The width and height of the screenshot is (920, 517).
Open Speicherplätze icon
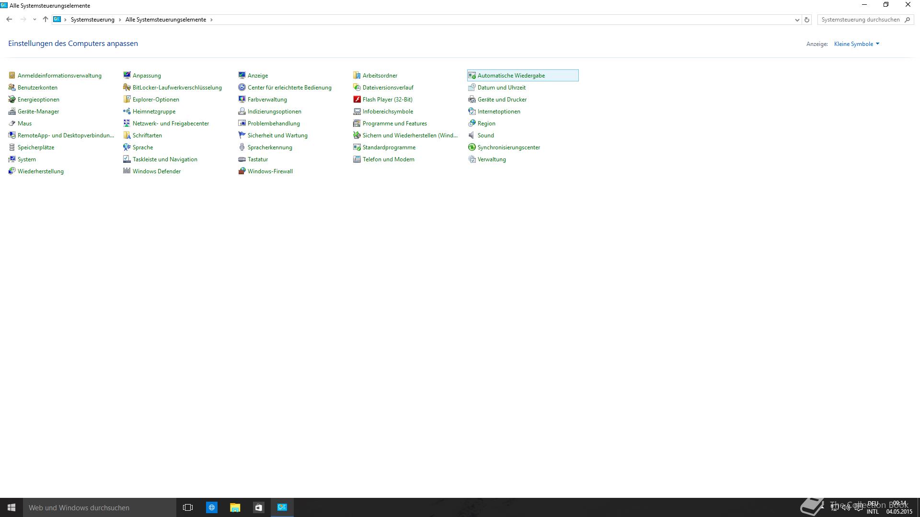12,147
